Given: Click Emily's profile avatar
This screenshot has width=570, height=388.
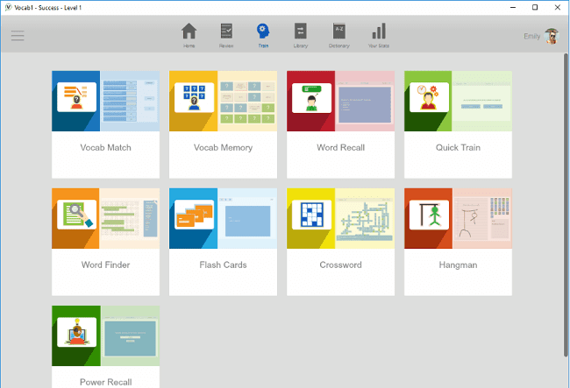Looking at the screenshot, I should click(x=552, y=36).
